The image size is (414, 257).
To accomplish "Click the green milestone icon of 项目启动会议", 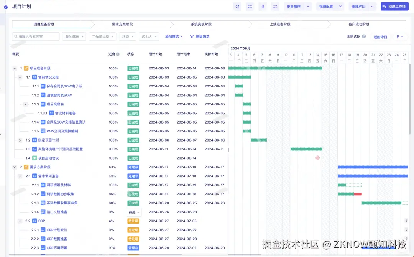I will coord(34,158).
